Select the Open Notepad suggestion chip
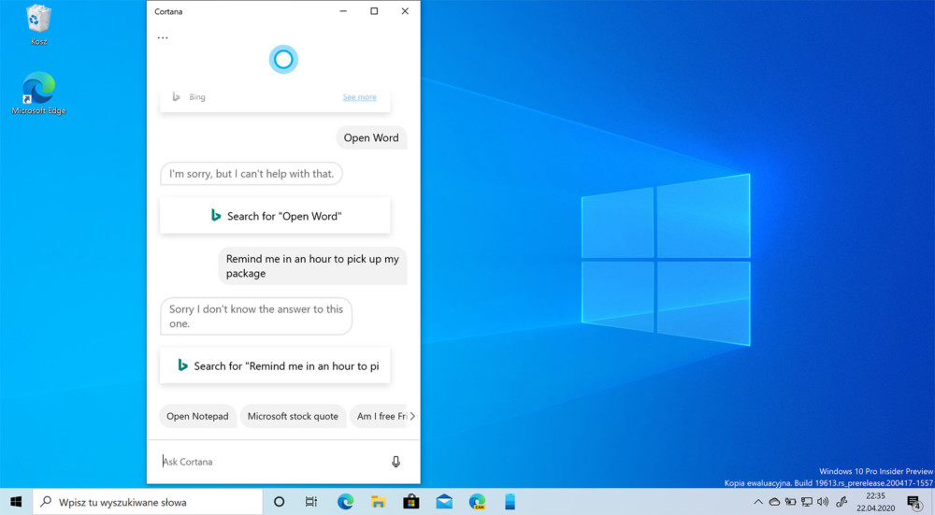Image resolution: width=935 pixels, height=515 pixels. (x=197, y=416)
